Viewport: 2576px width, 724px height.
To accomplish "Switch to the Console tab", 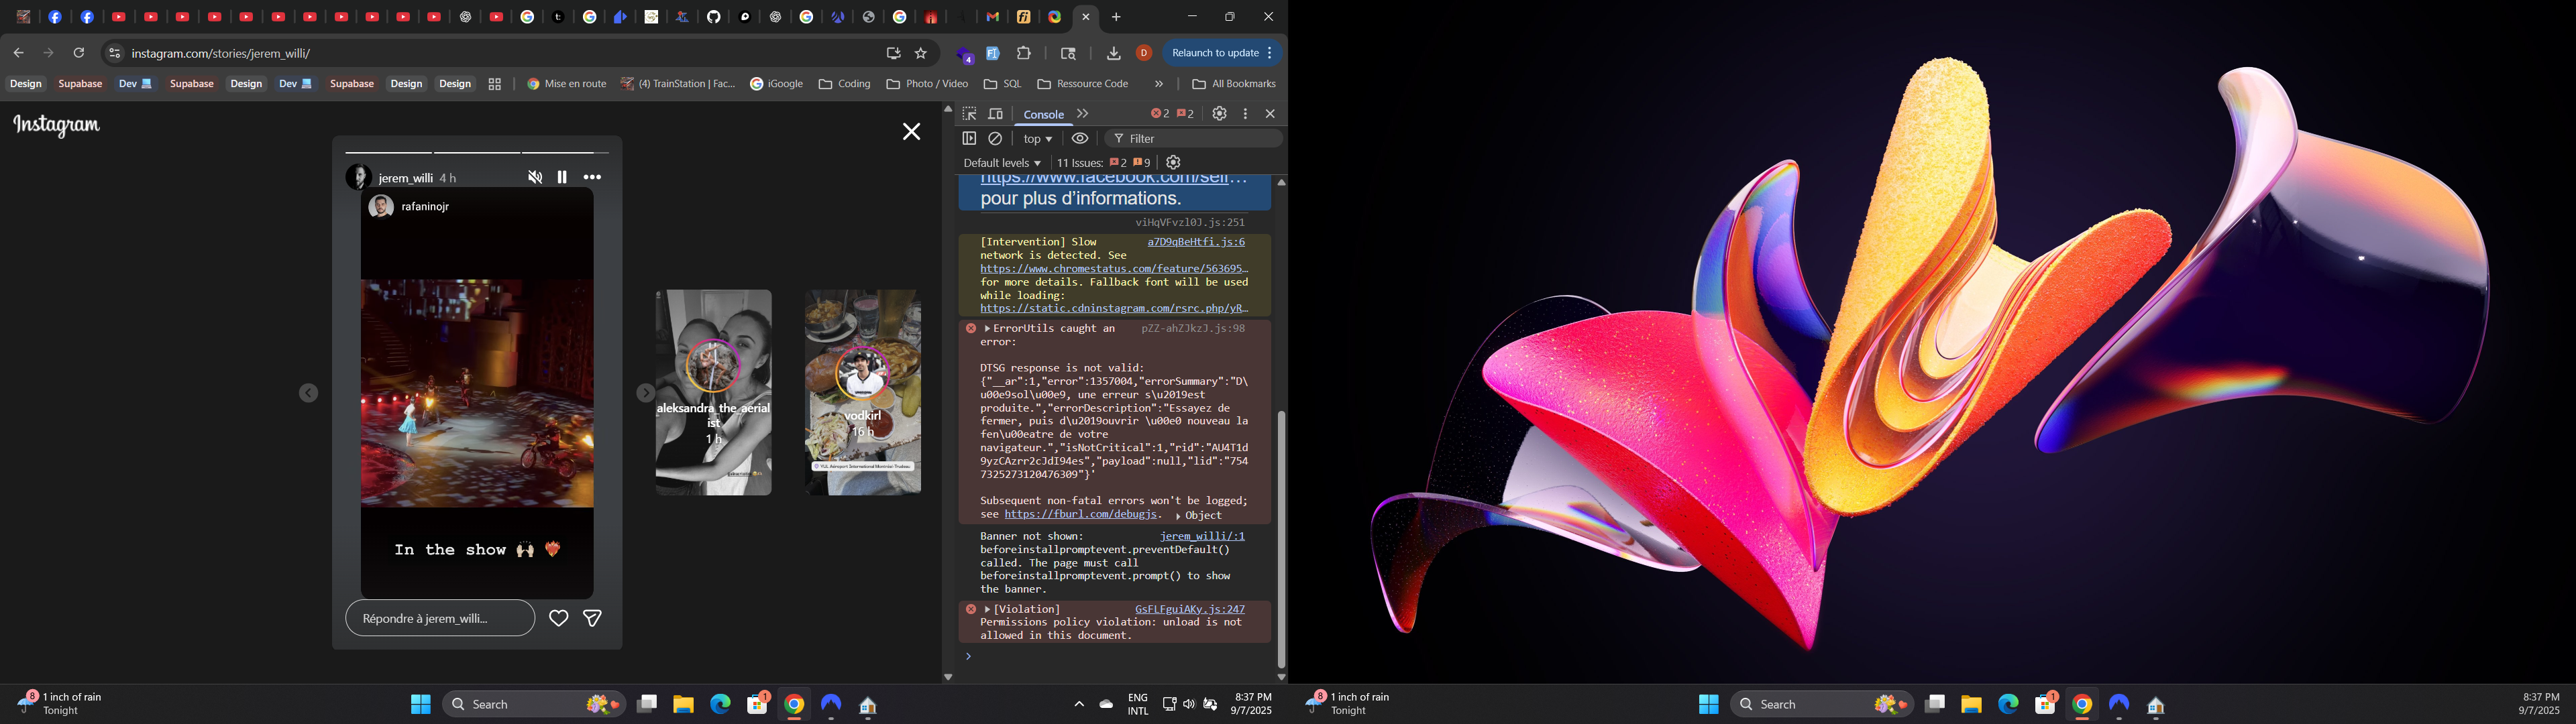I will pyautogui.click(x=1043, y=114).
